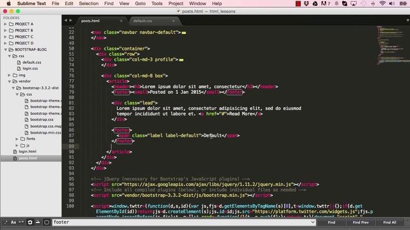Open bootstrap.css.map in the sidebar
Image resolution: width=410 pixels, height=230 pixels.
(45, 126)
